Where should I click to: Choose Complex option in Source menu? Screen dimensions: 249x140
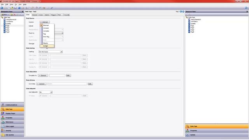[x=47, y=31]
